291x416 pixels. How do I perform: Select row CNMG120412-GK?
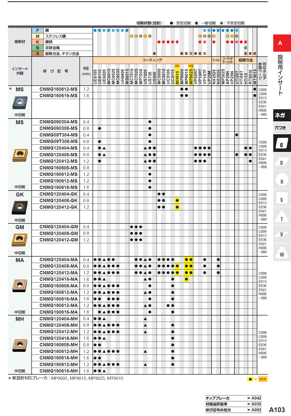tap(144, 207)
